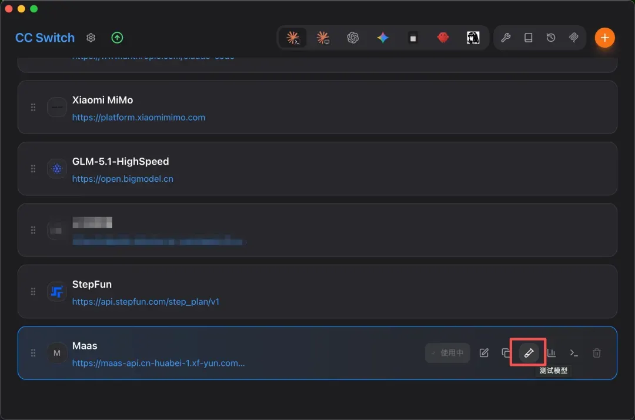Open a terminal for the Maas provider
Viewport: 635px width, 420px height.
point(574,353)
